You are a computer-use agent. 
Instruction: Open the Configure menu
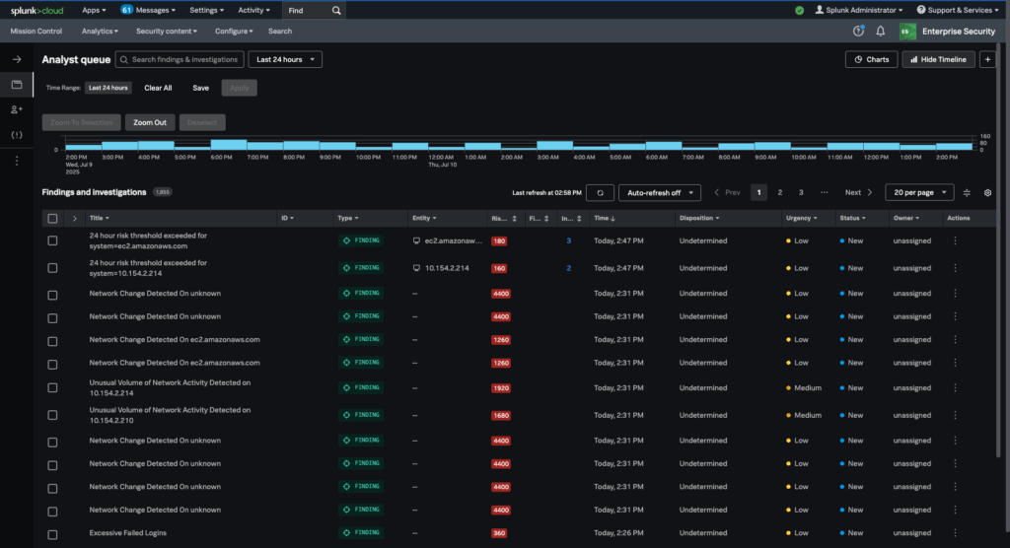point(234,31)
